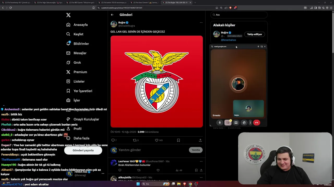Click the site settings icon beside meet.google.com

pos(212,46)
